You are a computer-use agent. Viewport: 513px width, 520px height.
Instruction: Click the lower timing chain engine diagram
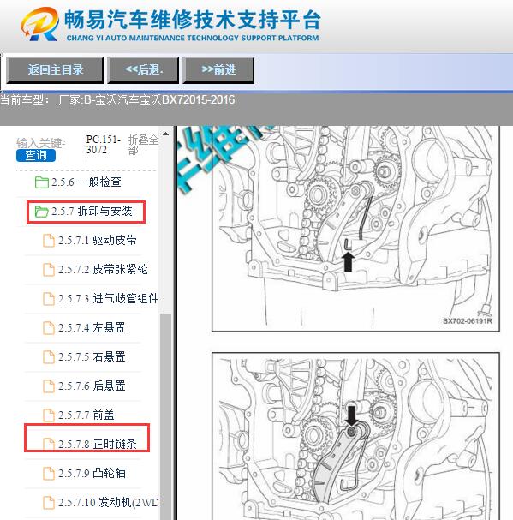[355, 436]
